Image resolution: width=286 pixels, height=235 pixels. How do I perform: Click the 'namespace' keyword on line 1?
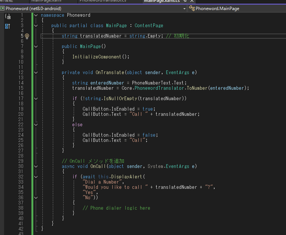tap(52, 15)
